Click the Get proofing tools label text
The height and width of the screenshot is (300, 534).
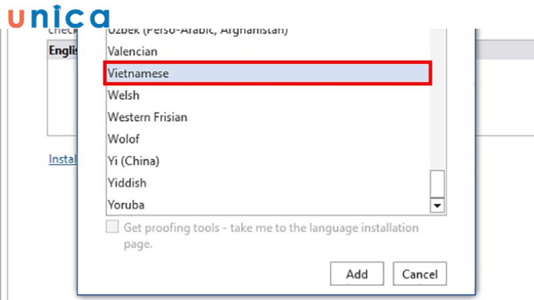click(271, 228)
